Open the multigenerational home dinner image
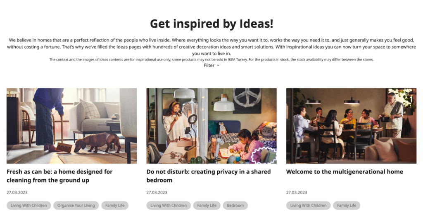The width and height of the screenshot is (423, 220). pyautogui.click(x=351, y=126)
